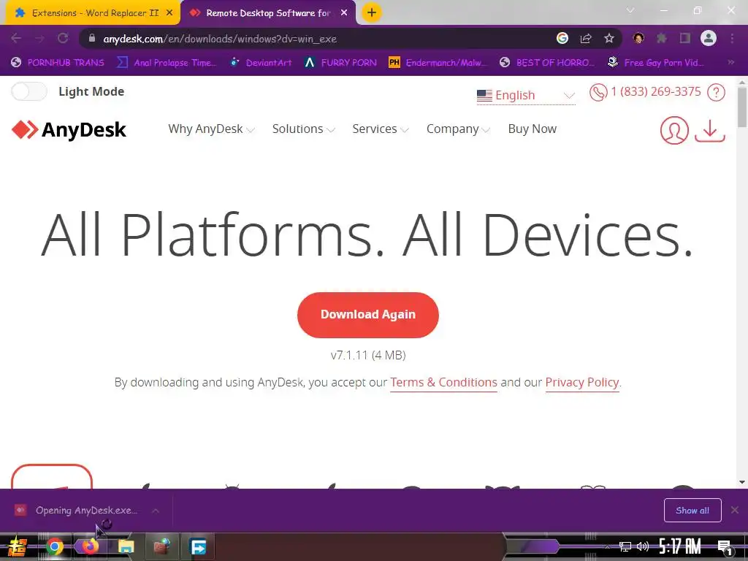Viewport: 748px width, 561px height.
Task: Open the extensions puzzle icon
Action: 662,38
